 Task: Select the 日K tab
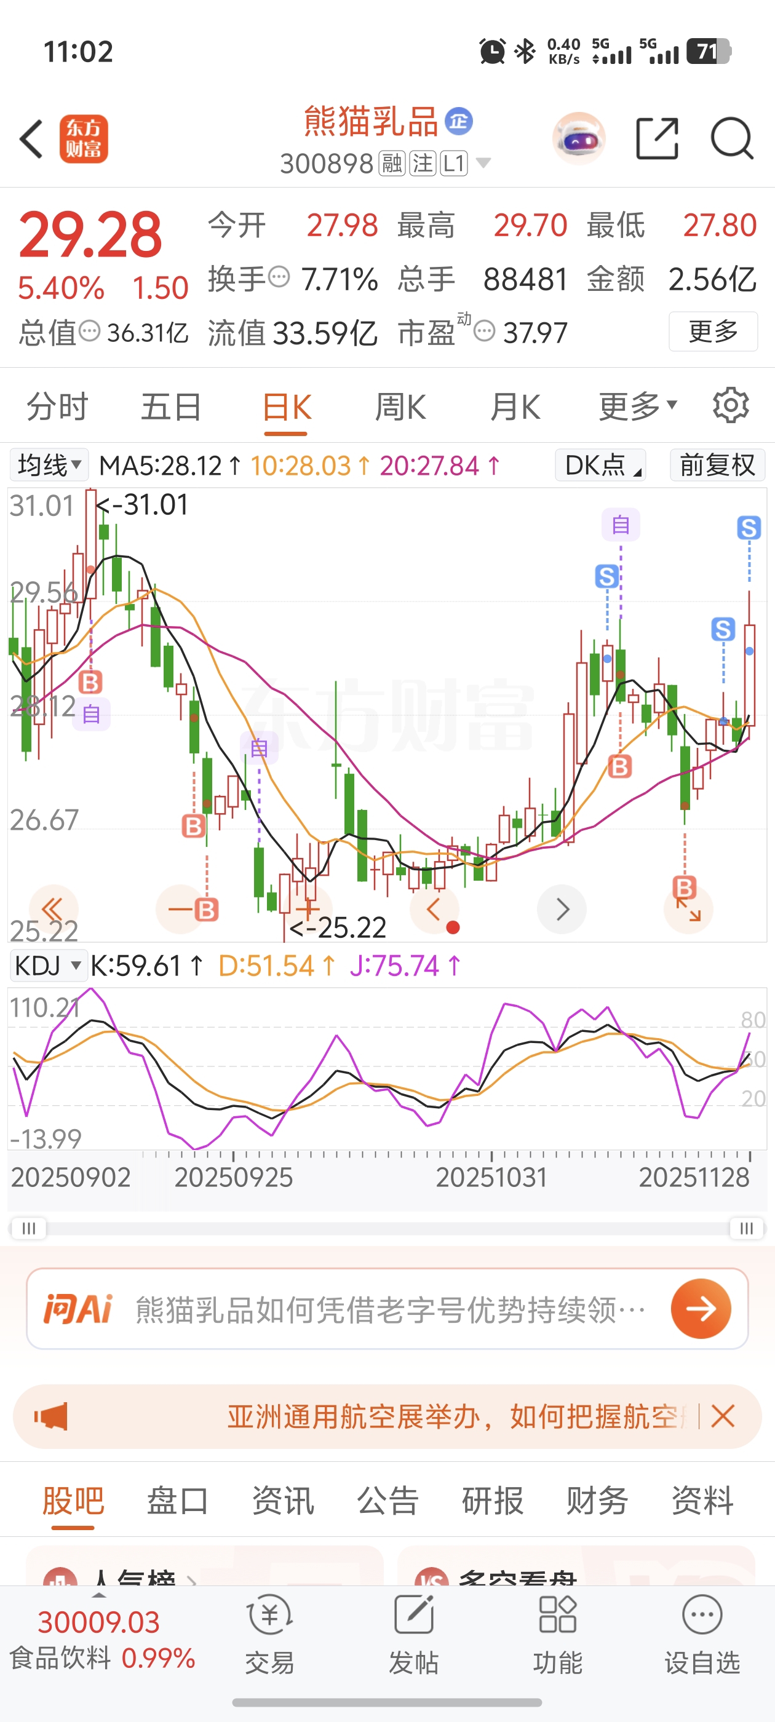[286, 407]
